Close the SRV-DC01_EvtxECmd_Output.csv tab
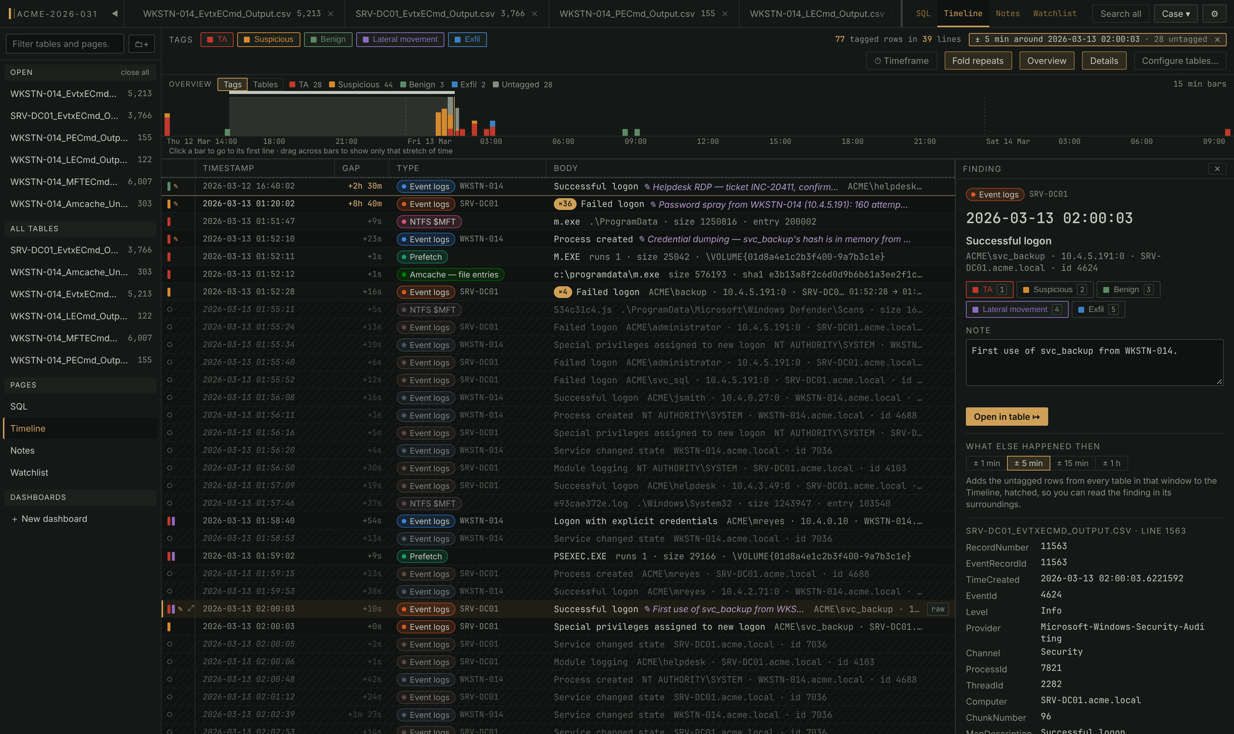 (x=535, y=14)
